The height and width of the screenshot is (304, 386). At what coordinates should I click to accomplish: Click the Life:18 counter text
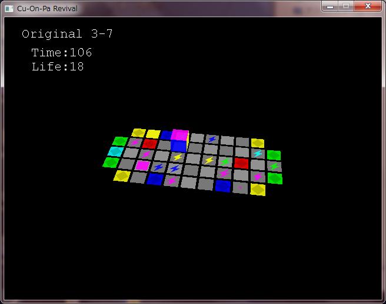pyautogui.click(x=58, y=67)
